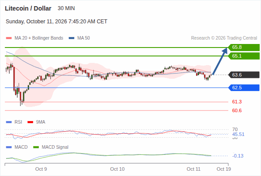Click the Litecoin / Dollar chart title
The width and height of the screenshot is (261, 176).
28,8
